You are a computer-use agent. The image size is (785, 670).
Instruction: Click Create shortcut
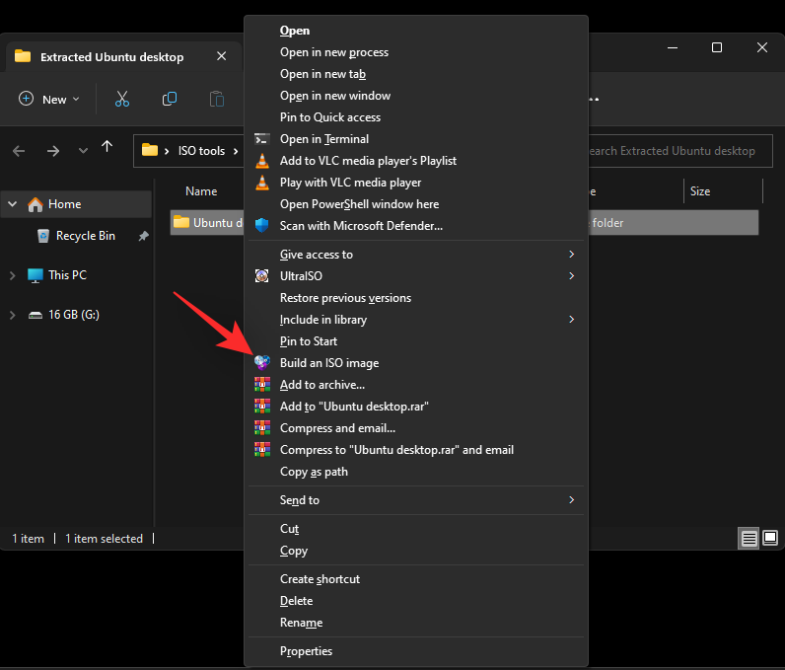tap(416, 579)
